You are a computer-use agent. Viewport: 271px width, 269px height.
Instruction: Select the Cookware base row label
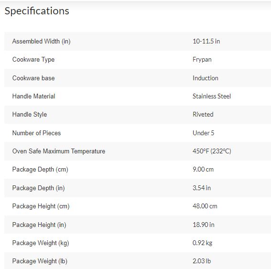(x=33, y=78)
